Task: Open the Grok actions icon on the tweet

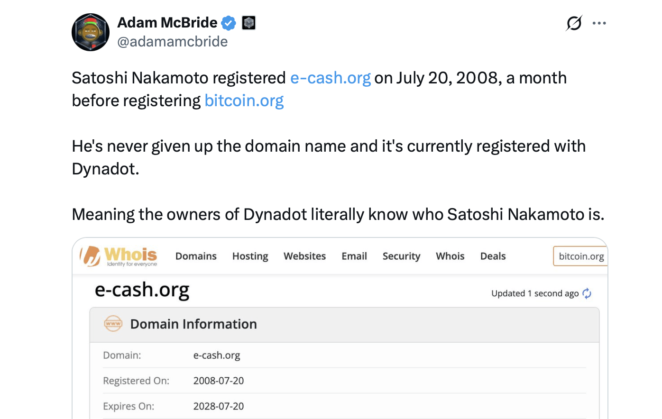Action: click(573, 22)
